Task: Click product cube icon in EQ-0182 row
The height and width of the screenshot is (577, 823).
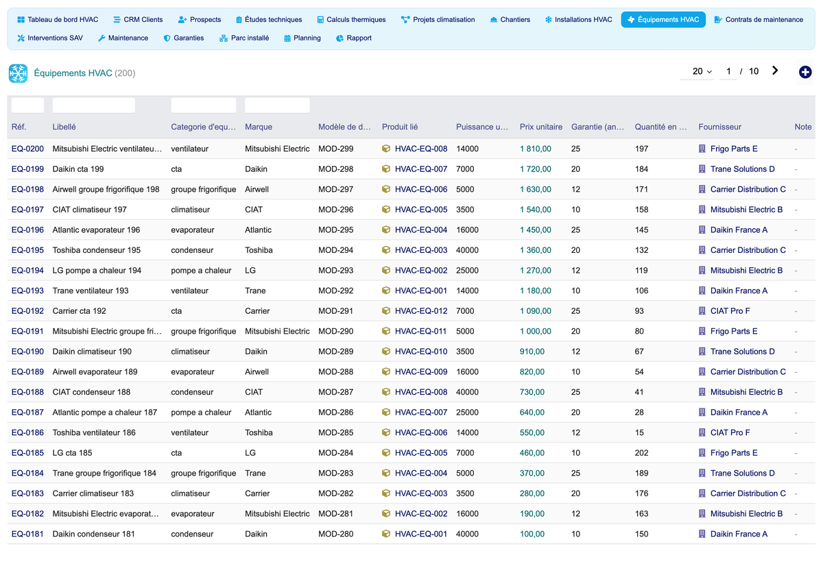Action: pyautogui.click(x=386, y=514)
